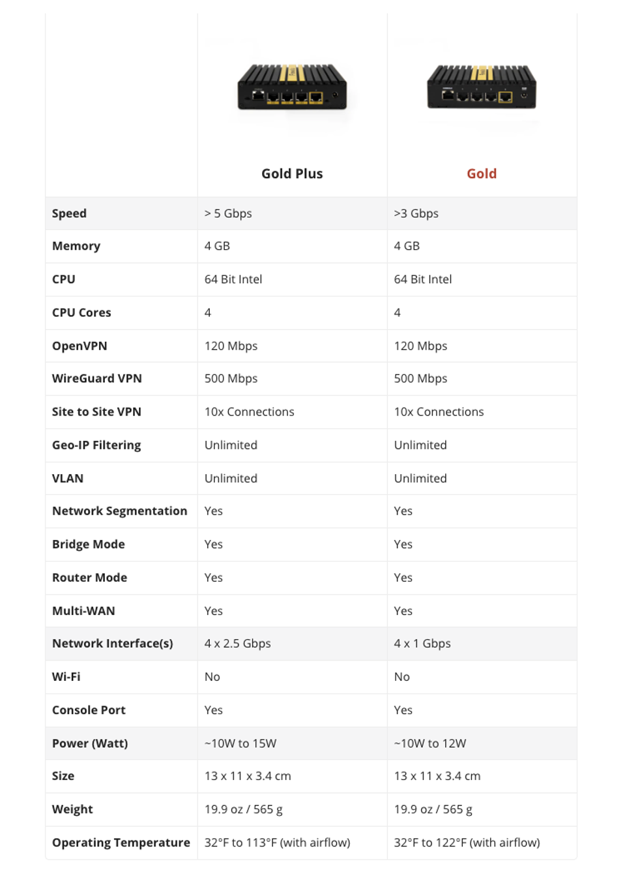Select the '4 x 1 Gbps' interface cell
Screen dimensions: 625x885
tap(422, 643)
